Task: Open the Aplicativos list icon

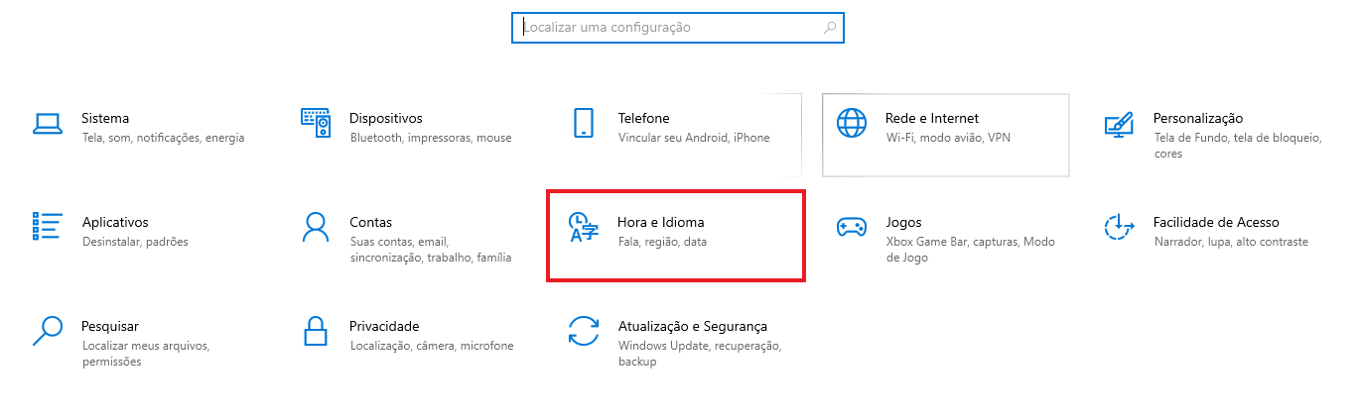Action: coord(48,226)
